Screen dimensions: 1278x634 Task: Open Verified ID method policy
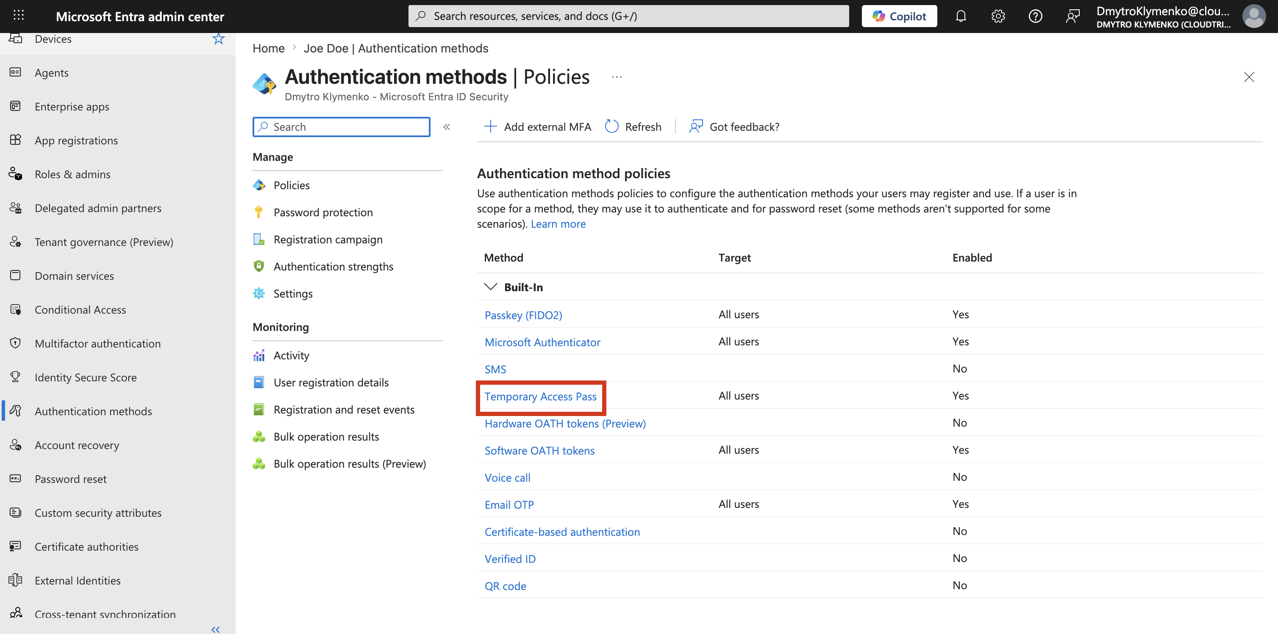tap(510, 559)
